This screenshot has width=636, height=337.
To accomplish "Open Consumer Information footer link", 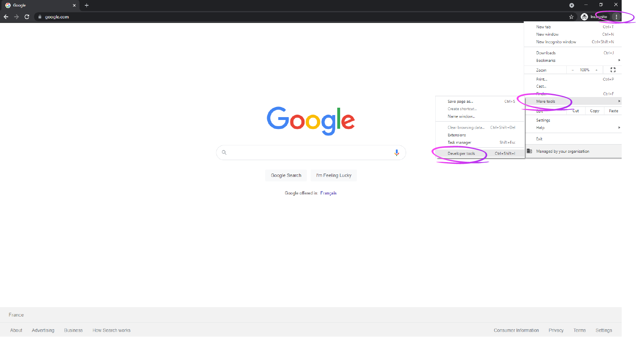I will (x=516, y=330).
